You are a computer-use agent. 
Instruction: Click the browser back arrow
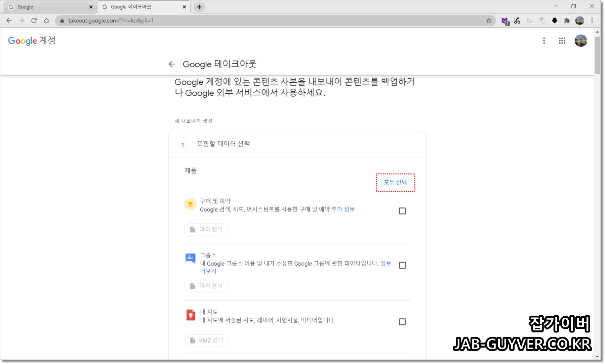(9, 20)
